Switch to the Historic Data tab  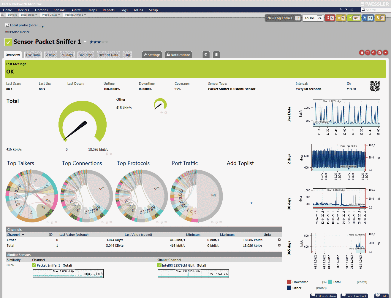108,55
